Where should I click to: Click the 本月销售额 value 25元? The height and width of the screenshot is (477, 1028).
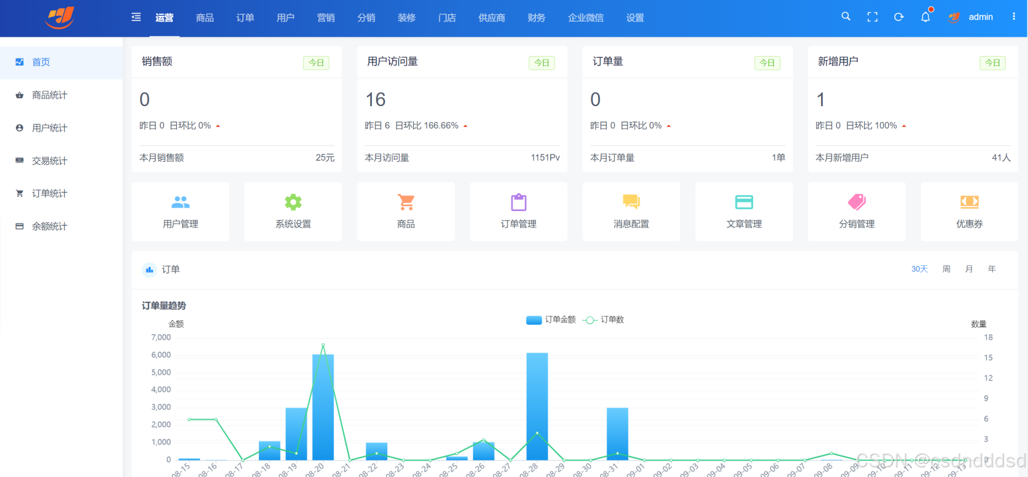click(325, 157)
